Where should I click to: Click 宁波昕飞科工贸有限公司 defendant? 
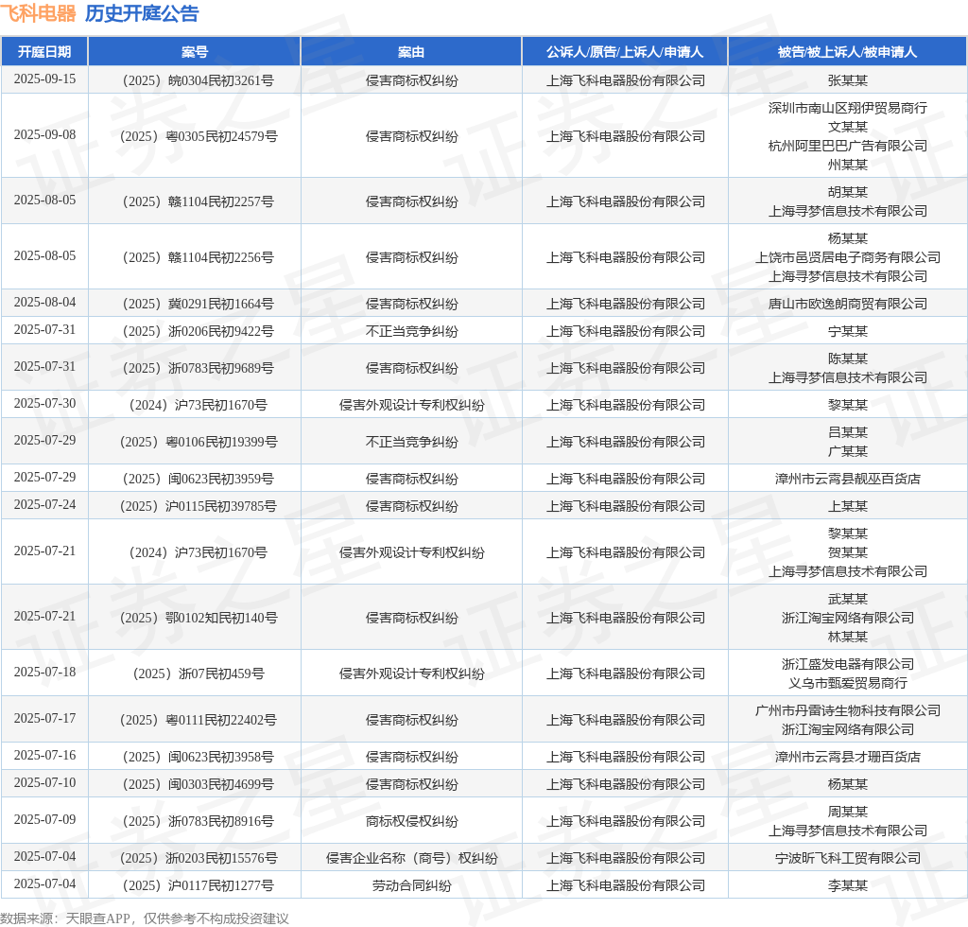848,858
